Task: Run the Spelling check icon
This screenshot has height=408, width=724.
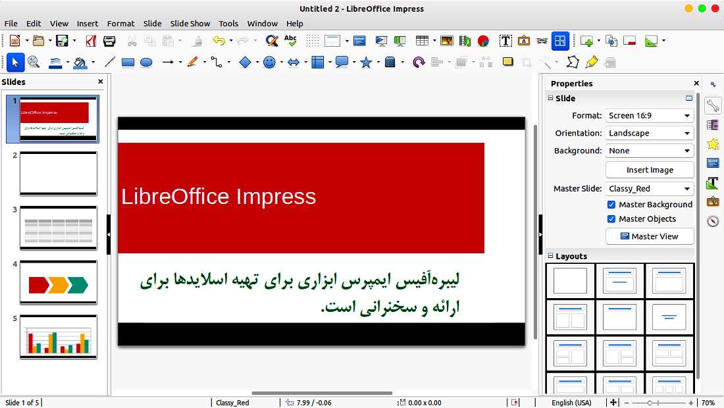Action: point(290,41)
